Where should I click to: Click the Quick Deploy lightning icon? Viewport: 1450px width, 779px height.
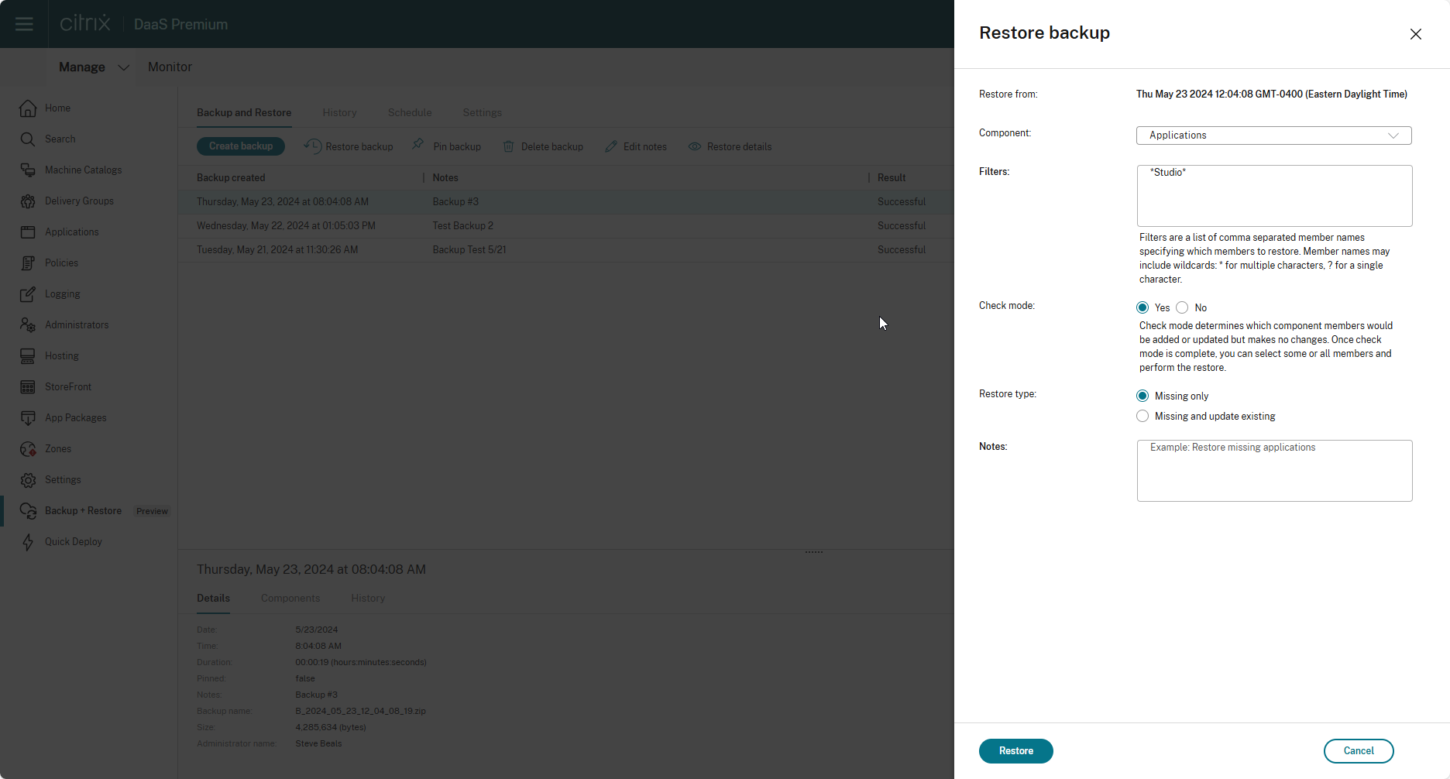(x=28, y=542)
